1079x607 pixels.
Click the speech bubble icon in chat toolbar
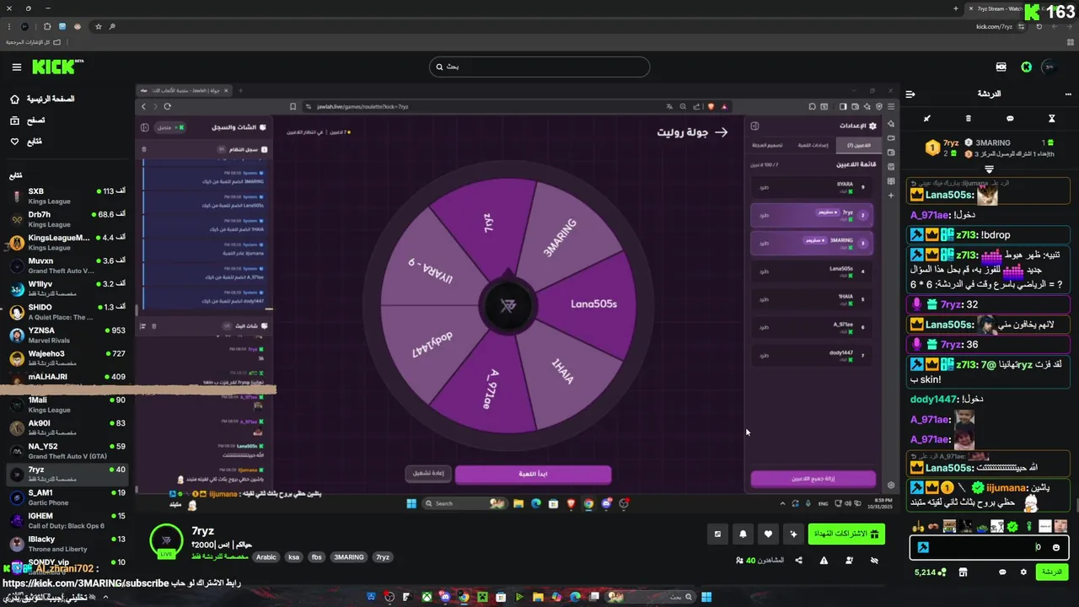click(x=1010, y=119)
